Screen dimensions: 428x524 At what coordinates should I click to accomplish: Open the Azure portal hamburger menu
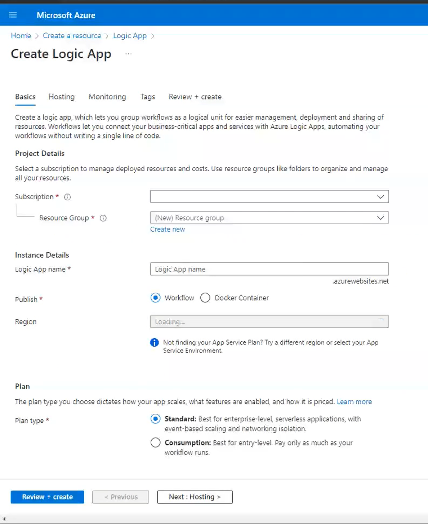pyautogui.click(x=13, y=15)
